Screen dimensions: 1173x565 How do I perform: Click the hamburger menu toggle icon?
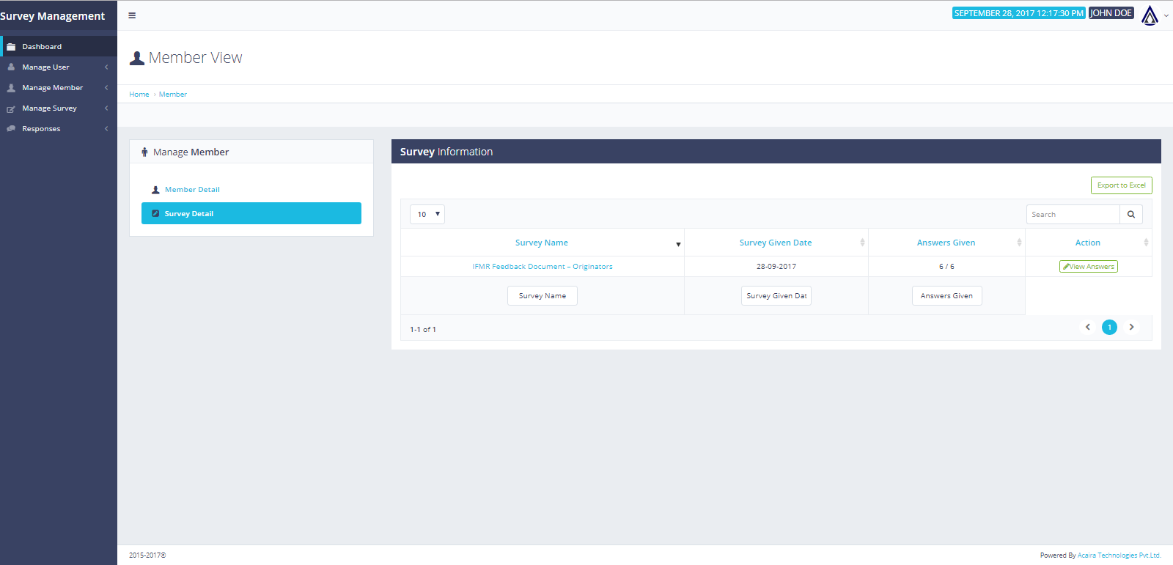pyautogui.click(x=132, y=15)
